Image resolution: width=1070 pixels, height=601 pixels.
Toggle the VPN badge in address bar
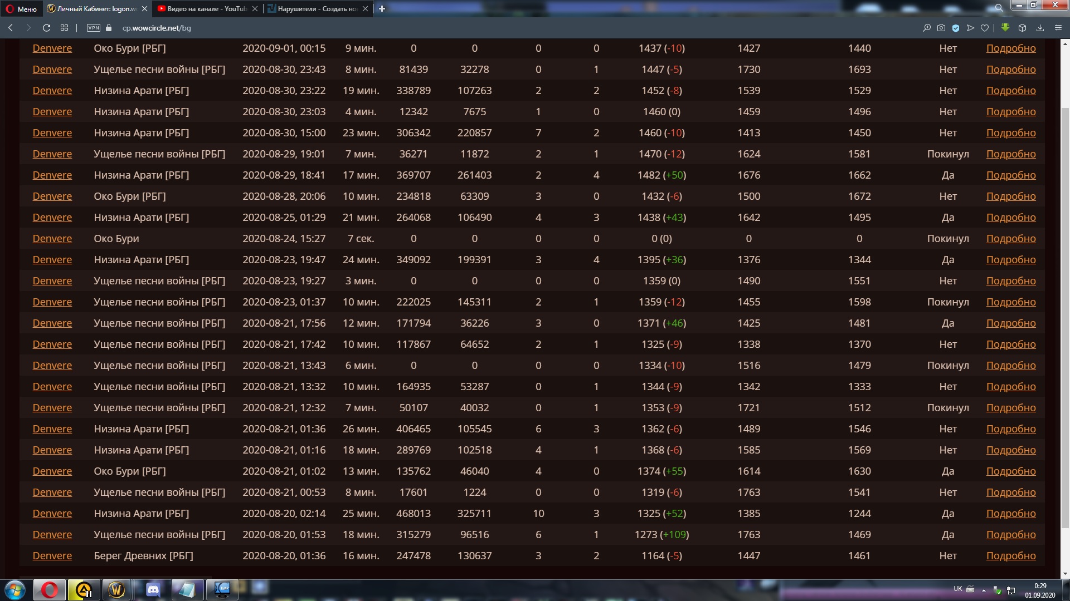pyautogui.click(x=94, y=28)
